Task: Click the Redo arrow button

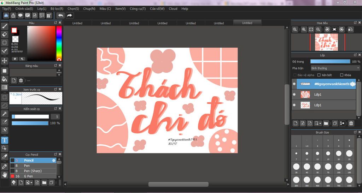Action: click(70, 16)
